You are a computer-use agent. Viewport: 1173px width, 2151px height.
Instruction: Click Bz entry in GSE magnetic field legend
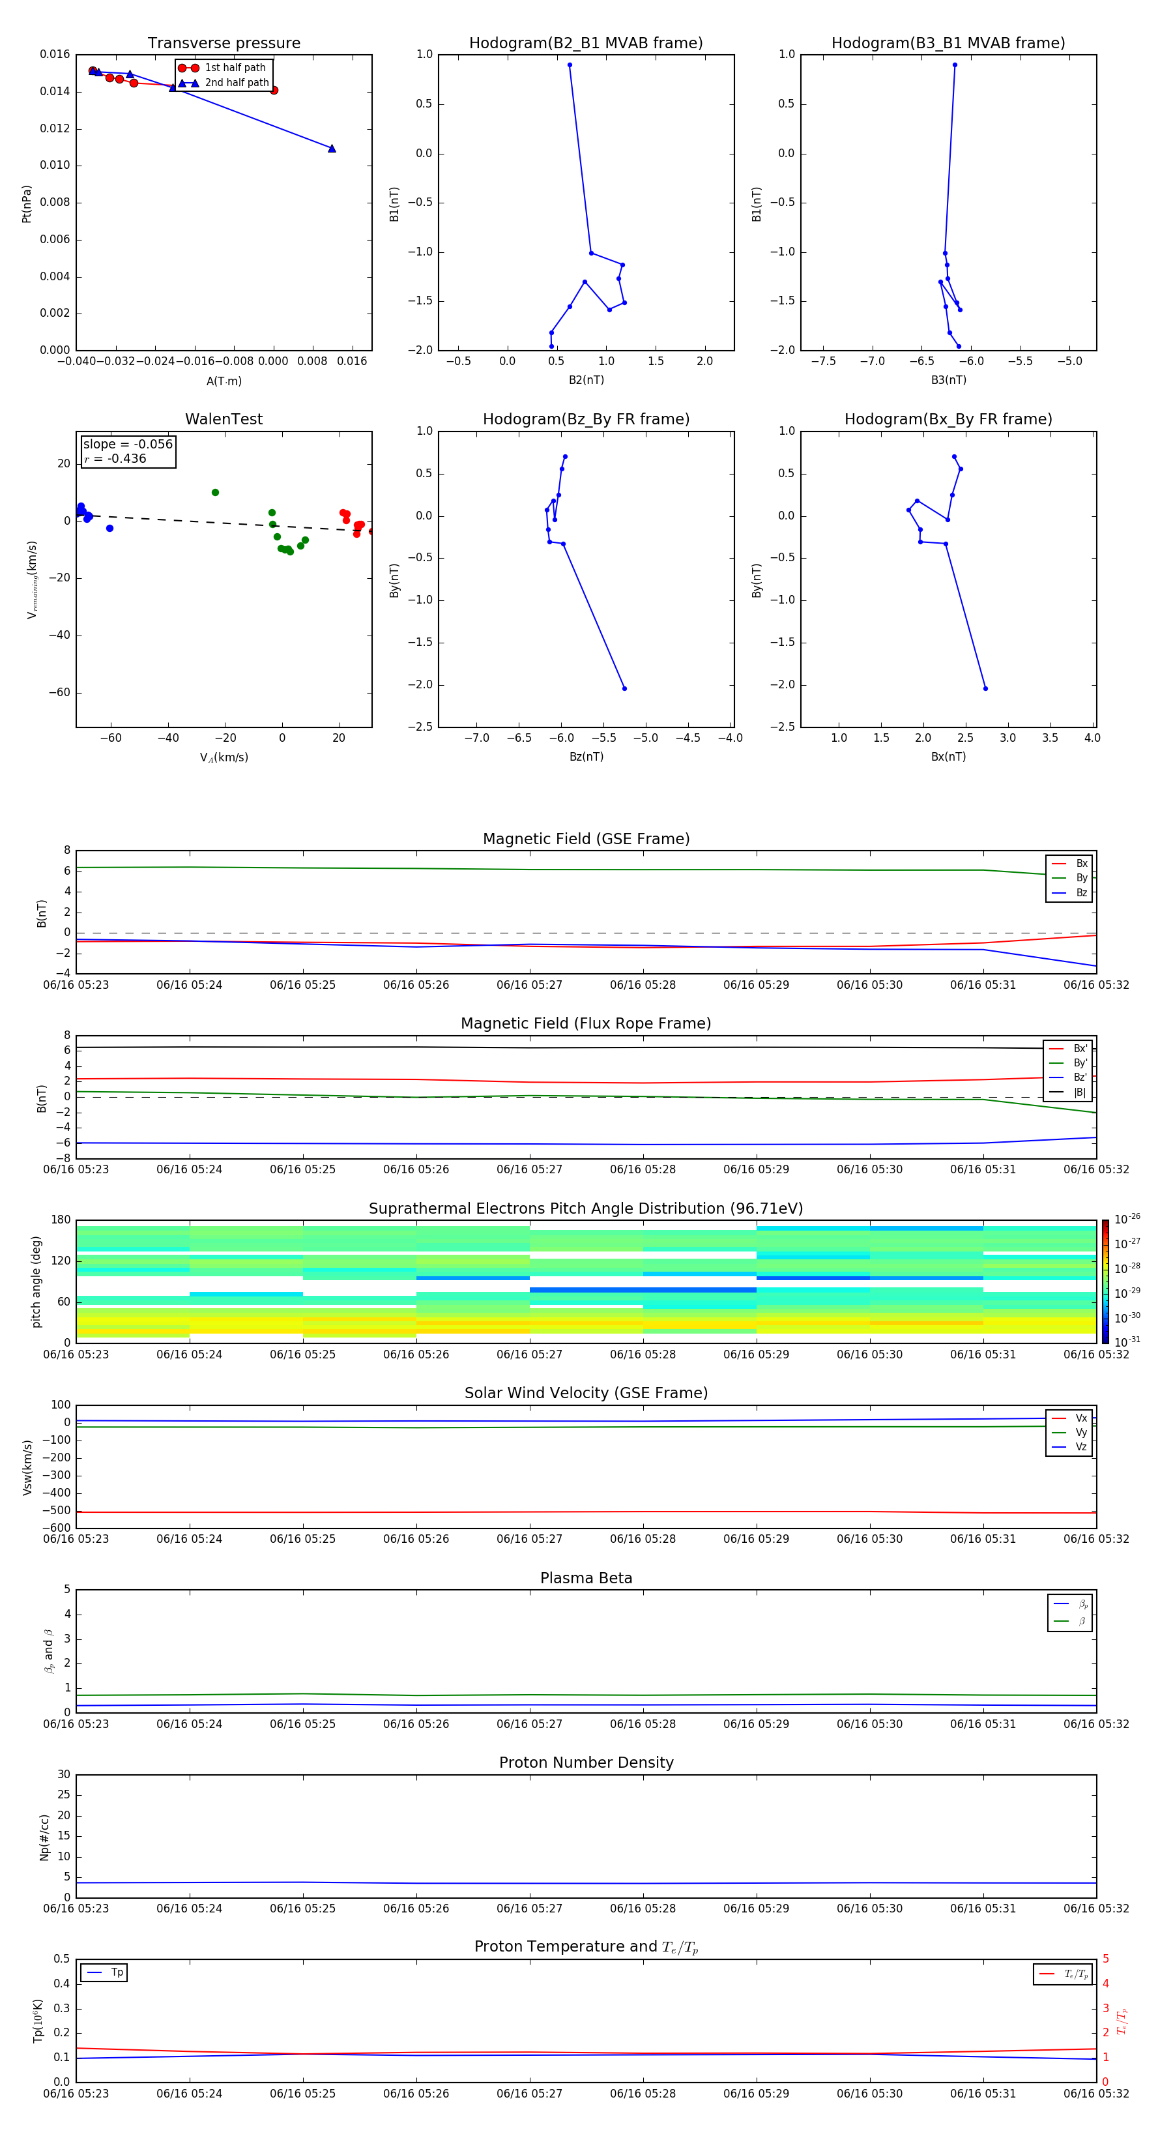(x=1069, y=894)
